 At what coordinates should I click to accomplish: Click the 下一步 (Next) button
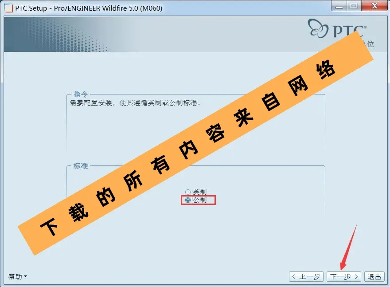[344, 276]
